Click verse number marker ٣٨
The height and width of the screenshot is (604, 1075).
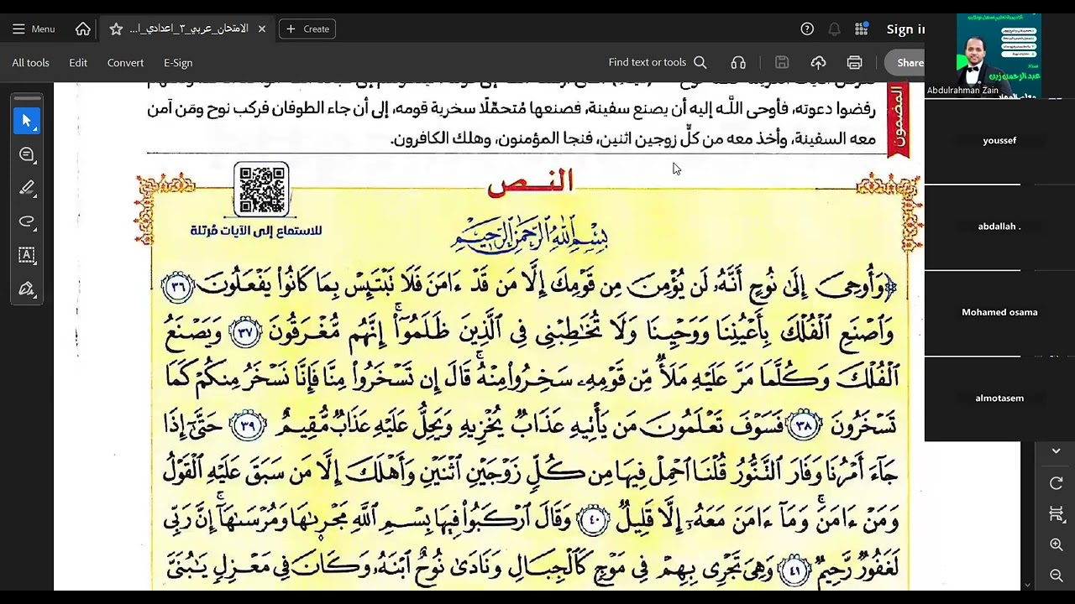click(x=804, y=426)
